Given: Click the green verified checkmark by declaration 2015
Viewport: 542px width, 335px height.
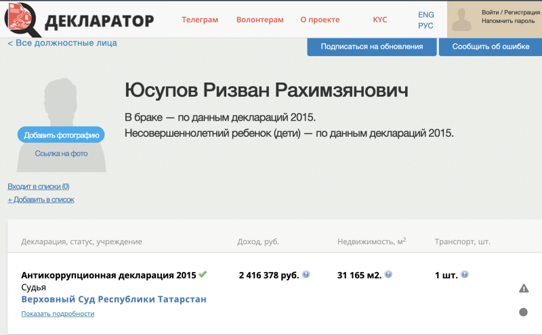Looking at the screenshot, I should (x=203, y=275).
